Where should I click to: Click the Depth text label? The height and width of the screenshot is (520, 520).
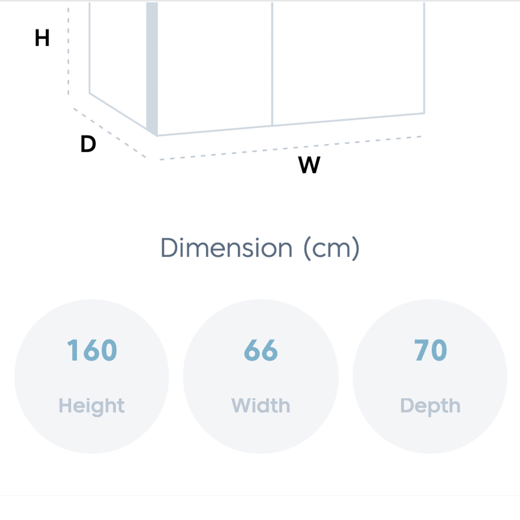[430, 406]
